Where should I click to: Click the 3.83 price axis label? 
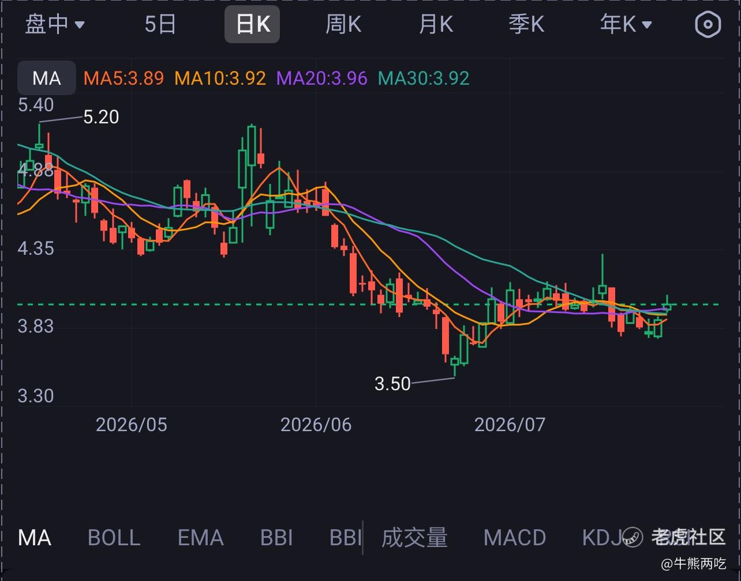click(x=36, y=326)
